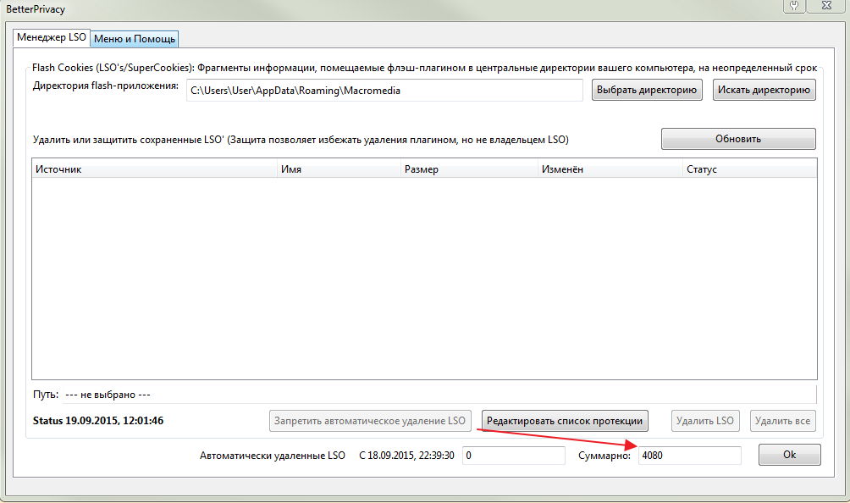Click the Обновить button
850x503 pixels.
(738, 139)
